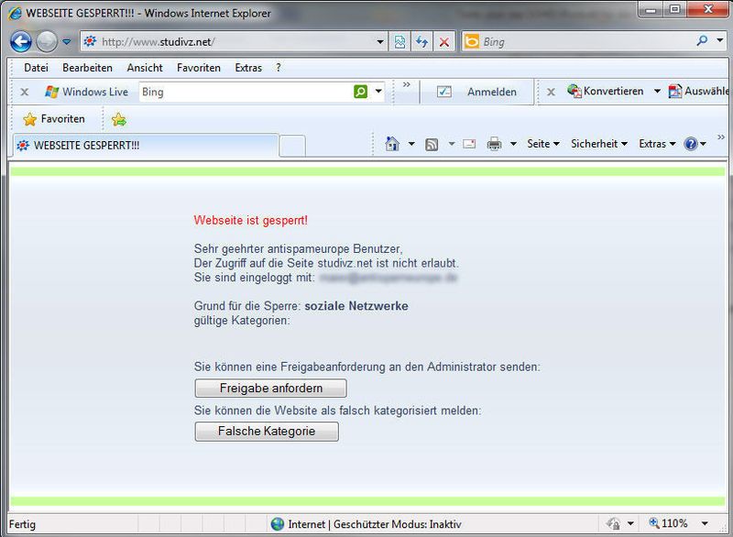Viewport: 733px width, 537px height.
Task: Start search with the magnifier icon
Action: coord(702,40)
